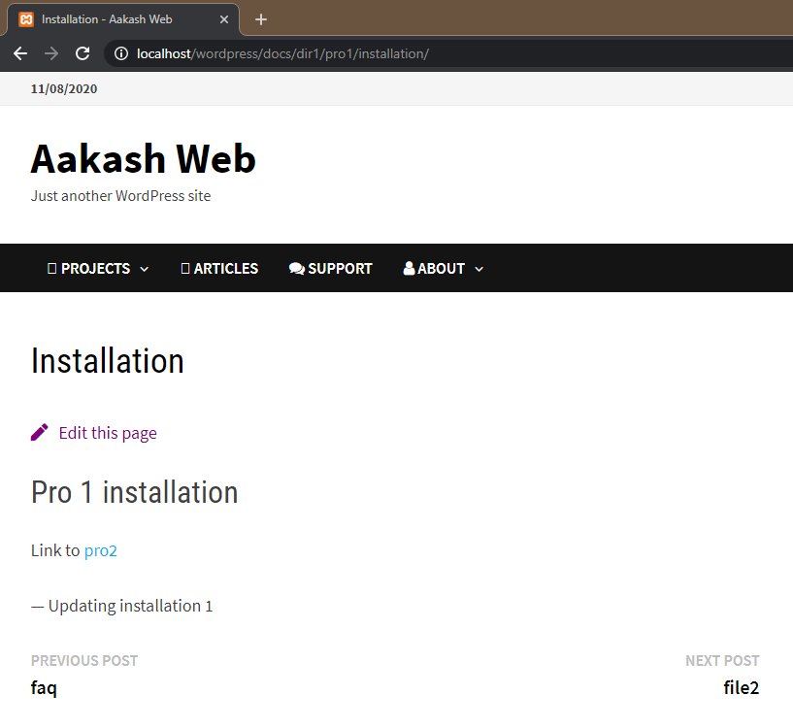Viewport: 793px width, 728px height.
Task: Click the Projects menu icon placeholder
Action: 51,269
